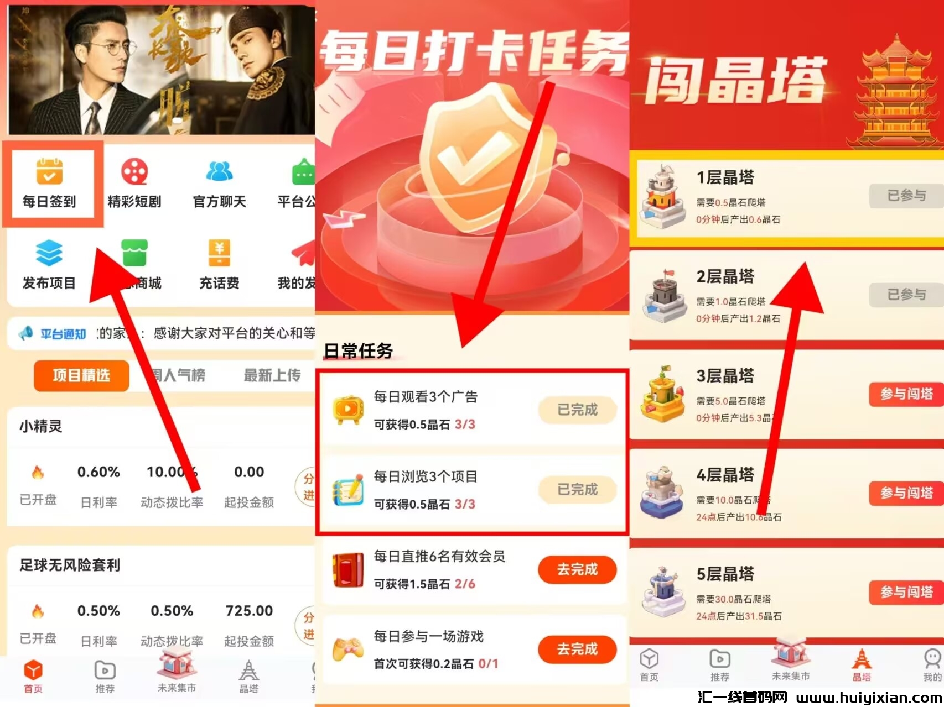
Task: Open 晶塔 in the left bottom bar
Action: pyautogui.click(x=249, y=677)
